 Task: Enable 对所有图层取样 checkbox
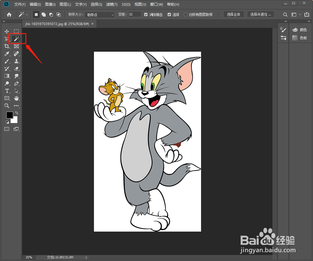(x=185, y=15)
